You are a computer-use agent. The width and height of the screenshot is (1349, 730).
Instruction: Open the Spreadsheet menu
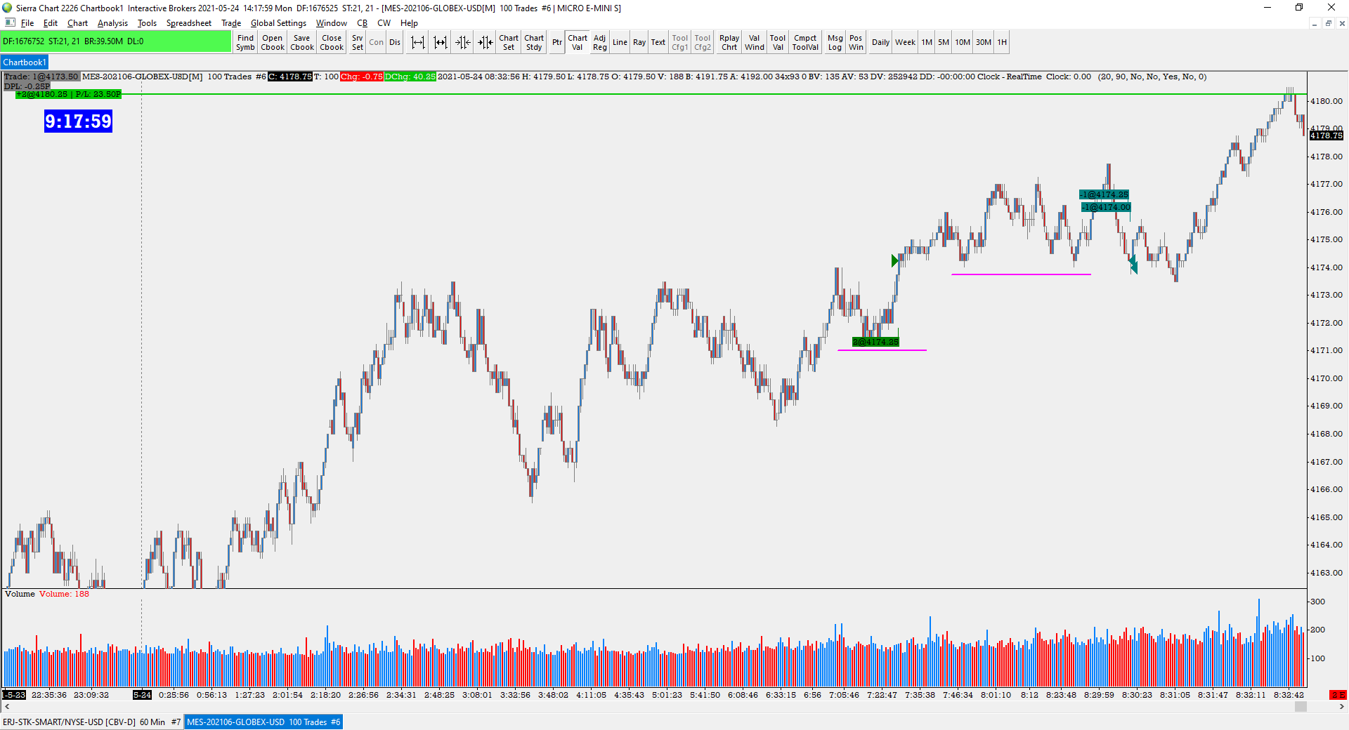[x=188, y=23]
